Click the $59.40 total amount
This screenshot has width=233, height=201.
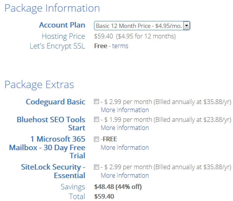tap(104, 196)
